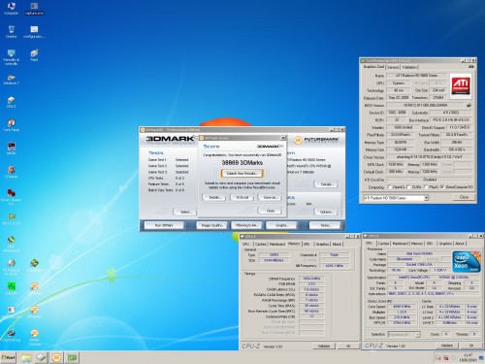Viewport: 485px width, 364px height.
Task: Open the Pannello di controllo desktop icon
Action: [11, 57]
